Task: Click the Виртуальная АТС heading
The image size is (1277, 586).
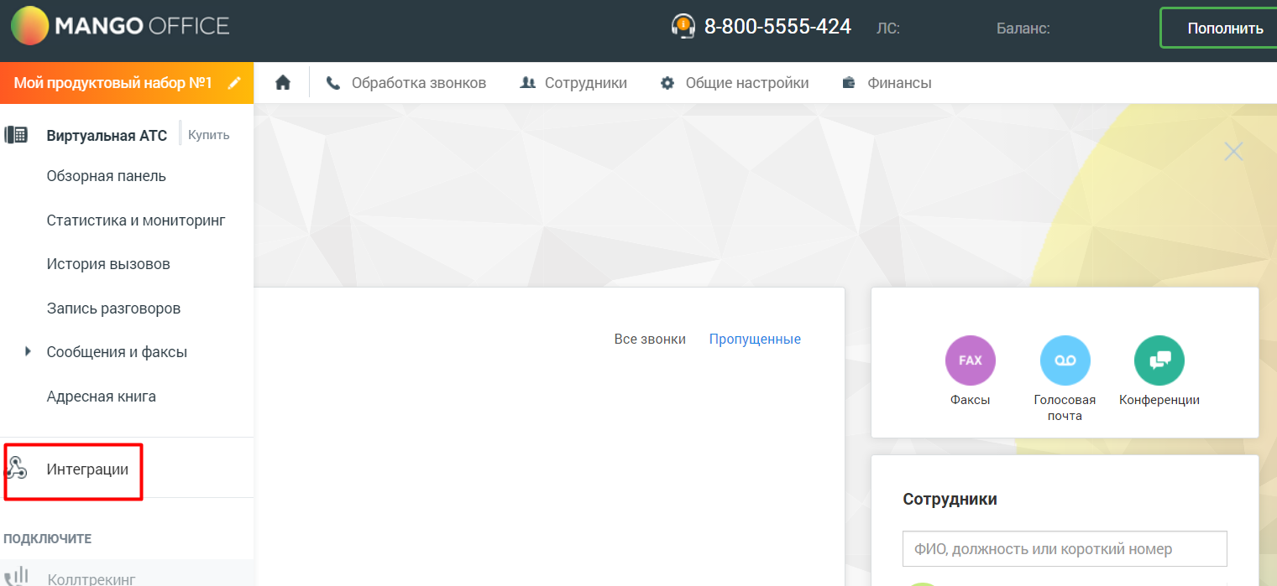Action: (107, 136)
